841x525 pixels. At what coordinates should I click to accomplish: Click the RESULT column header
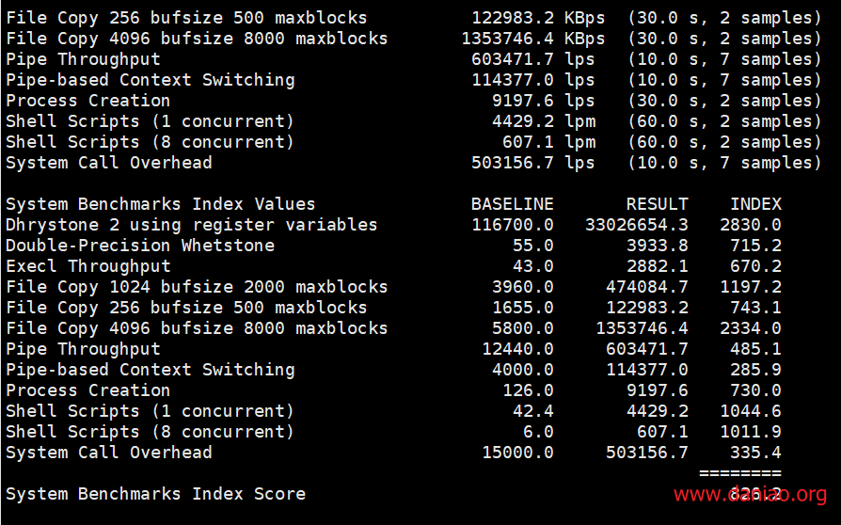point(657,204)
